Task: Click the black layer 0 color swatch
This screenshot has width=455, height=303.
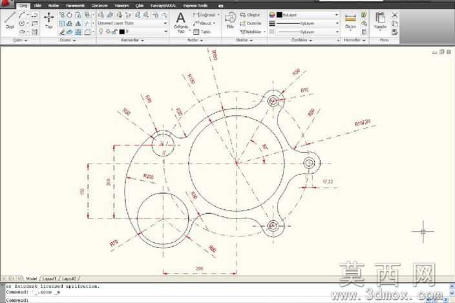Action: 122,32
